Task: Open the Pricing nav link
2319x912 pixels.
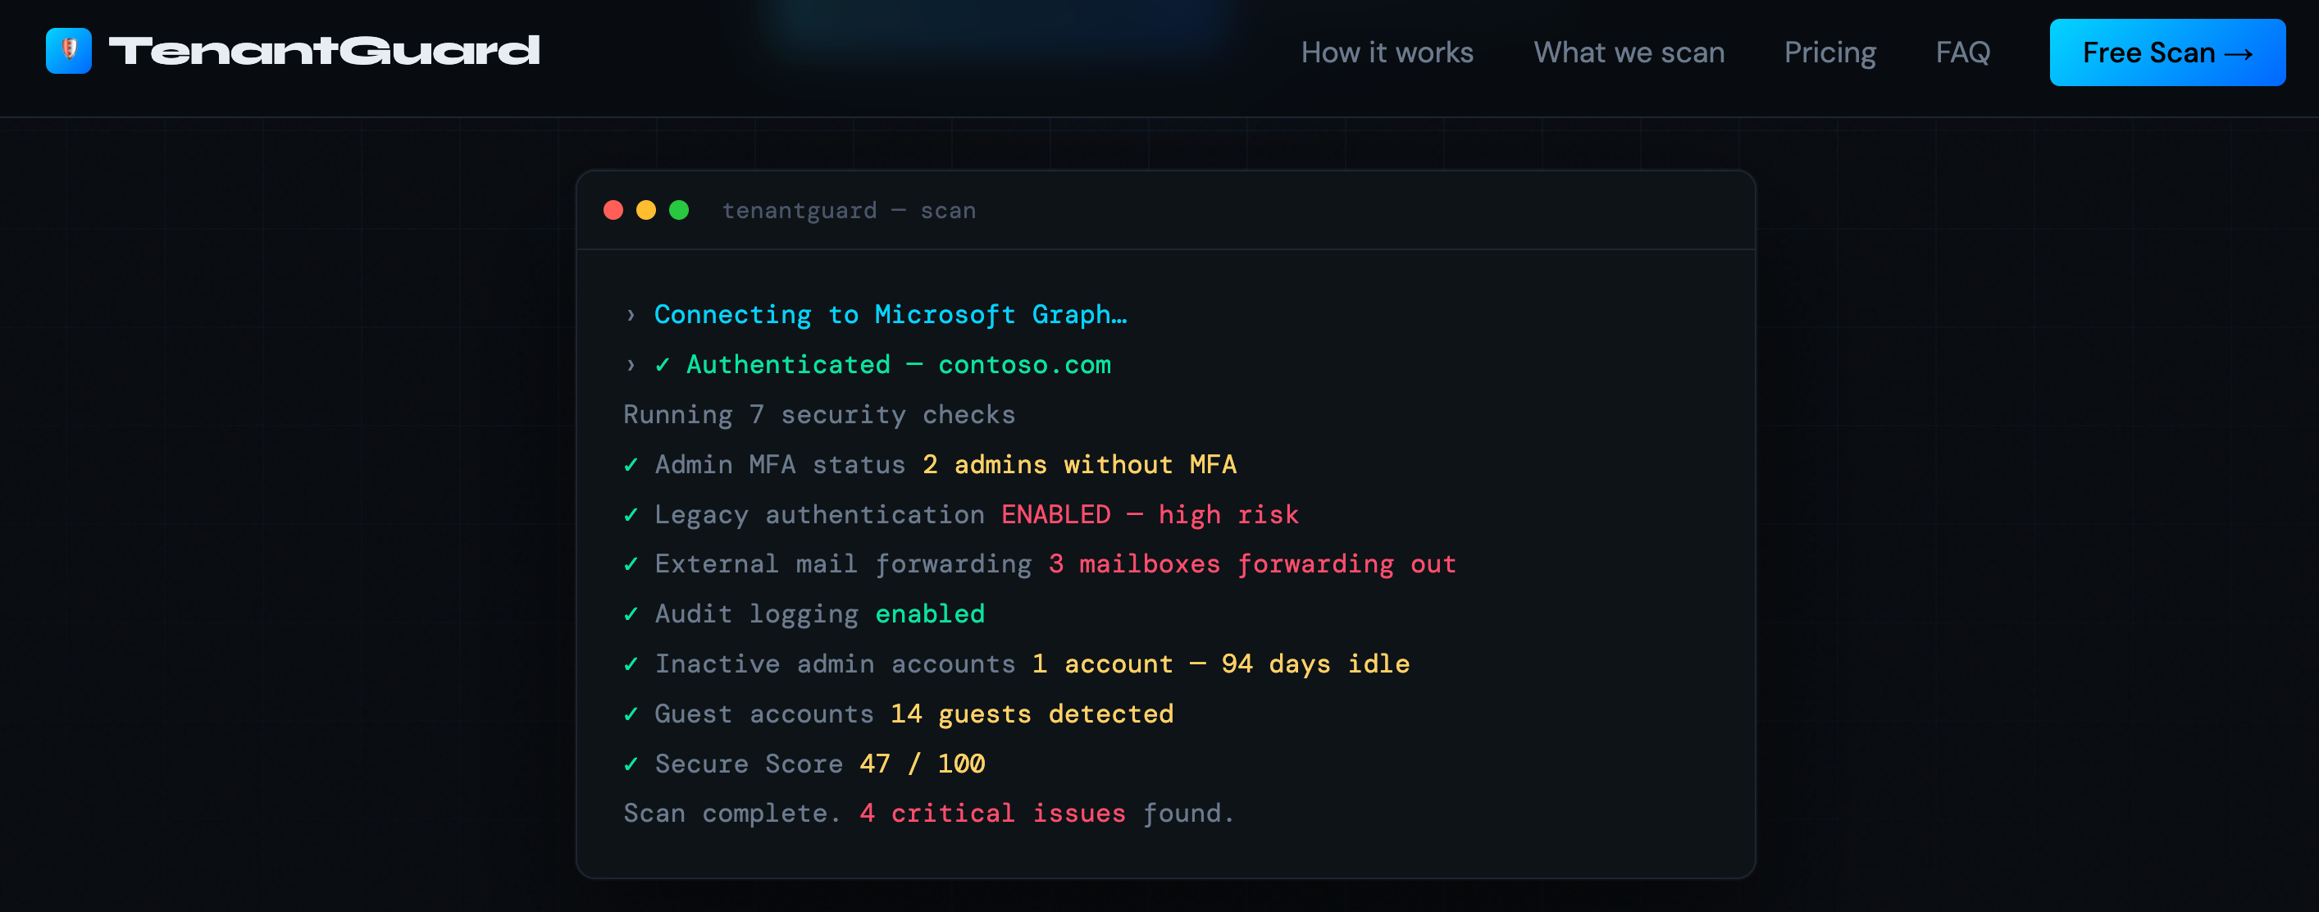Action: coord(1829,52)
